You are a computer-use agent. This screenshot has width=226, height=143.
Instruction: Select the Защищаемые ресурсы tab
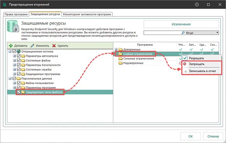(x=45, y=14)
